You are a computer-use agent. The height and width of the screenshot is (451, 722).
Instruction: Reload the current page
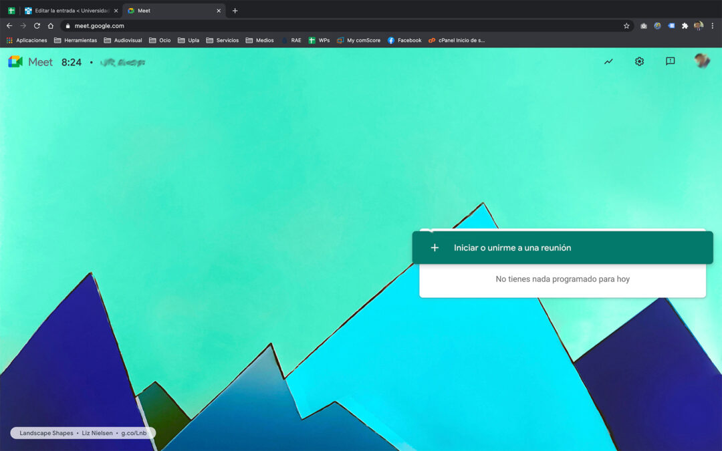pos(37,26)
